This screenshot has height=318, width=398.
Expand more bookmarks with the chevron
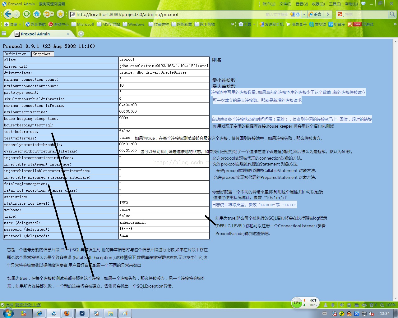[233, 24]
